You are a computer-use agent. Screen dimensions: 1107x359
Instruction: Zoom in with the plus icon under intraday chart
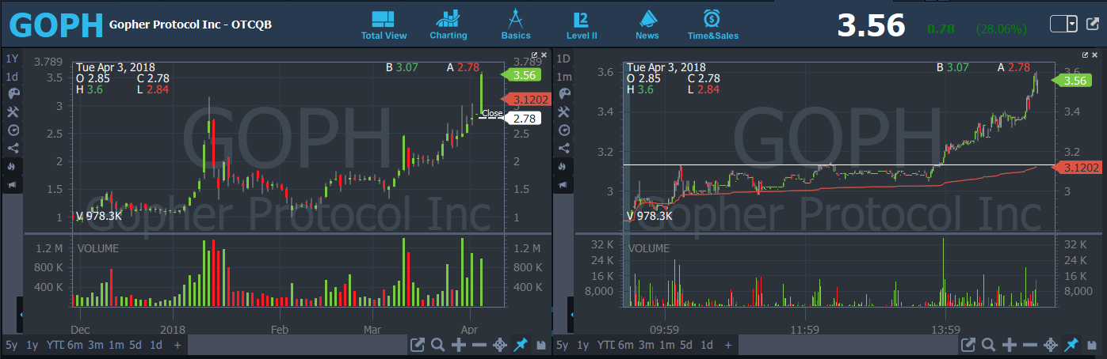pos(1010,345)
